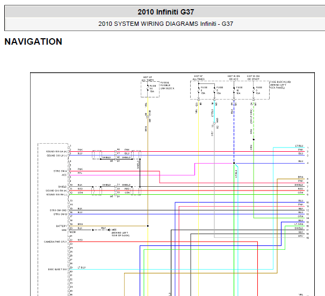325x296 pixels.
Task: Click the "STRG SW B" pin label
Action: (x=60, y=214)
